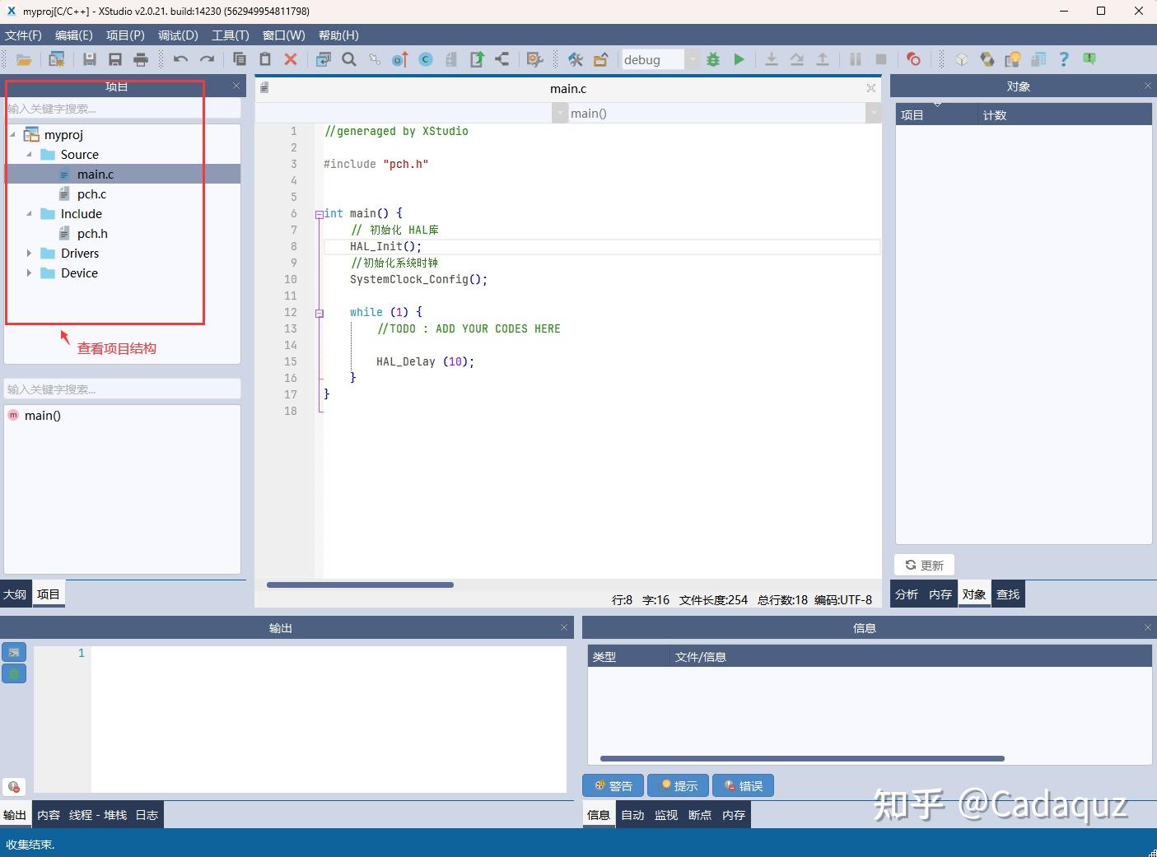Screen dimensions: 1157x857
Task: Click the print icon in toolbar
Action: [x=141, y=59]
